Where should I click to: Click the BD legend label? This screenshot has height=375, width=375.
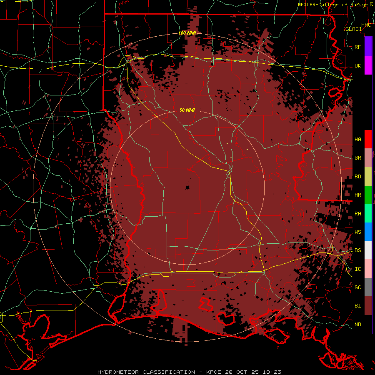coord(357,177)
